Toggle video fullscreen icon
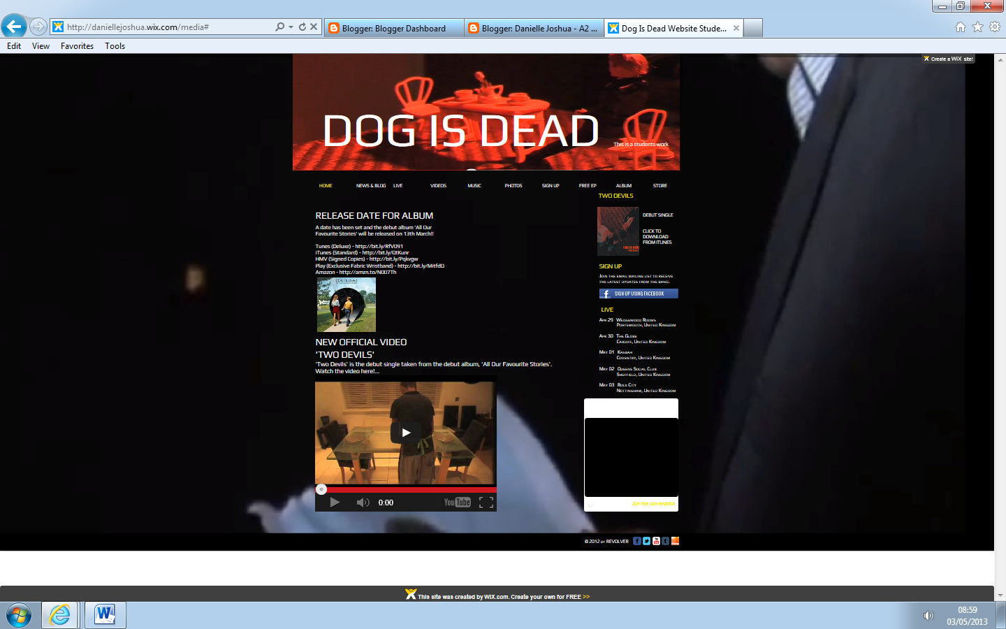 (x=486, y=503)
